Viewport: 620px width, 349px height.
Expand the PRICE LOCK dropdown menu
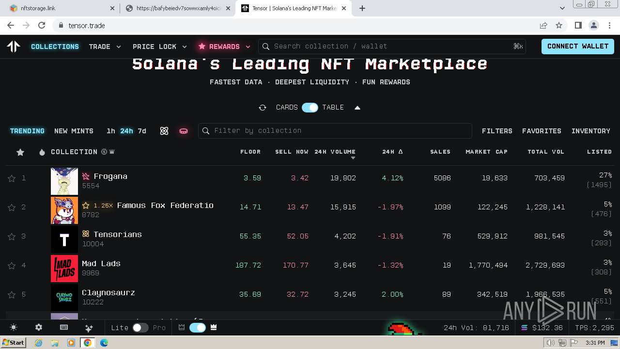[160, 47]
